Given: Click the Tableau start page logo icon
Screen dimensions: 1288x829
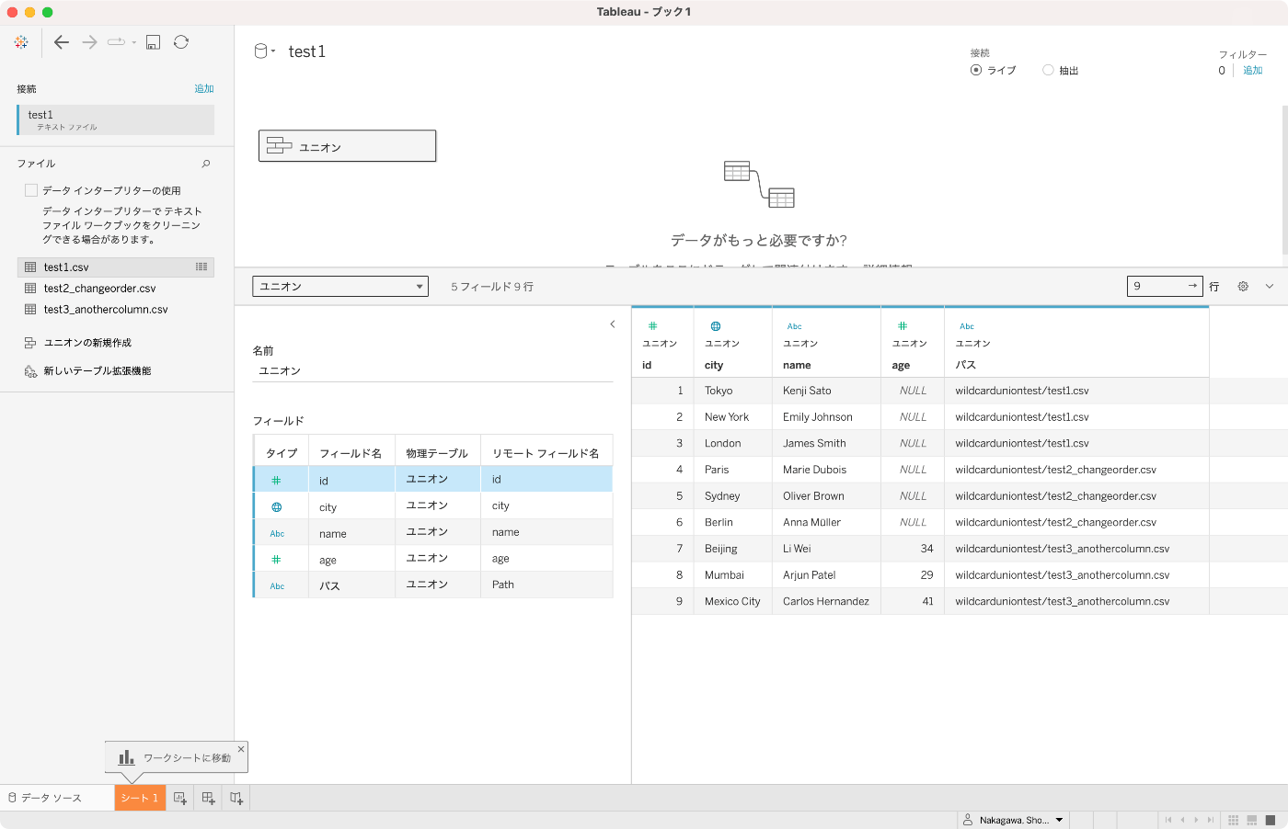Looking at the screenshot, I should click(x=21, y=42).
